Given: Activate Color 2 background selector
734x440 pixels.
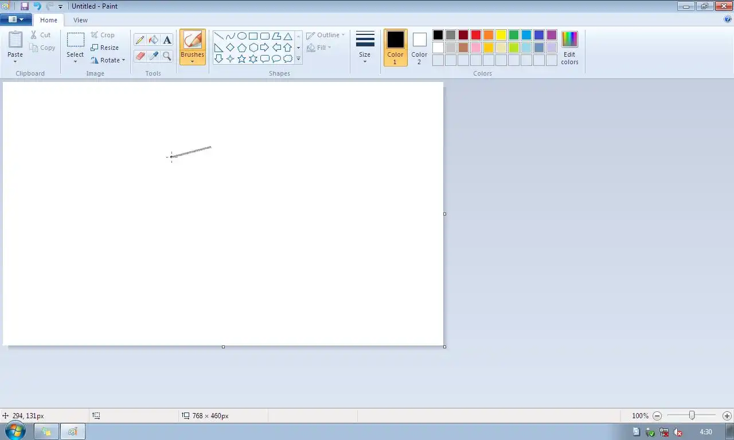Looking at the screenshot, I should tap(419, 48).
